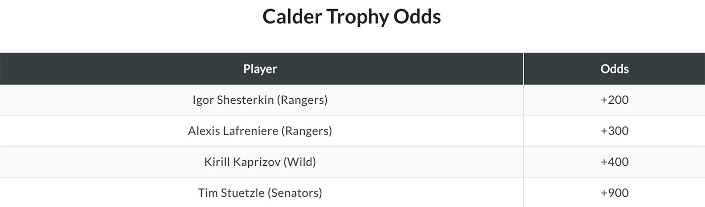
Task: Select the +200 odds value
Action: tap(614, 100)
